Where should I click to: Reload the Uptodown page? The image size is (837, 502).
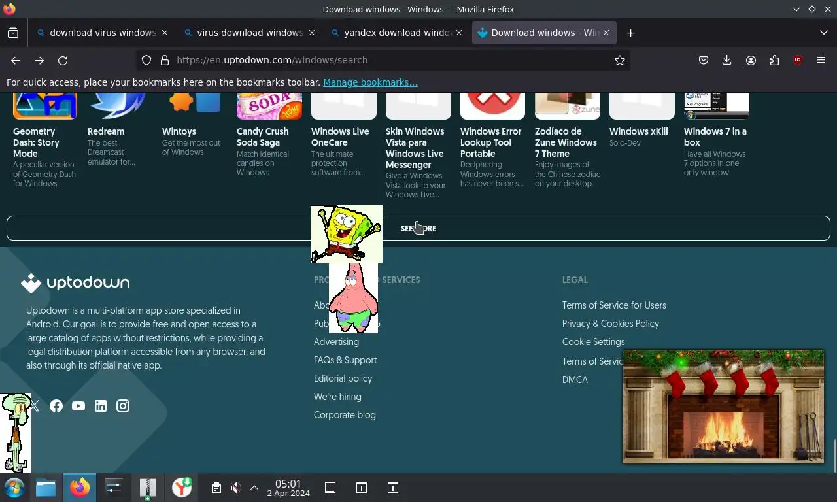point(63,60)
